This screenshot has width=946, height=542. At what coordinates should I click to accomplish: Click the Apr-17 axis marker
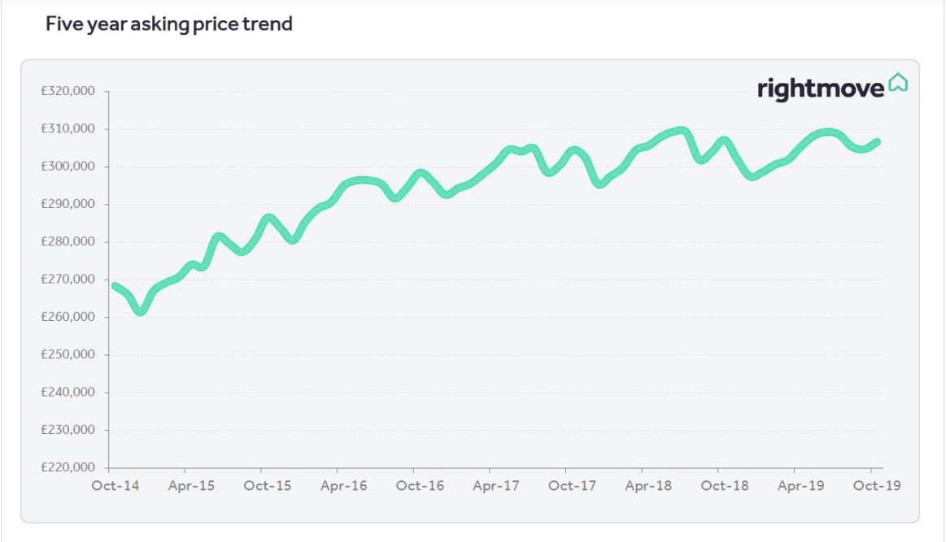(x=496, y=486)
